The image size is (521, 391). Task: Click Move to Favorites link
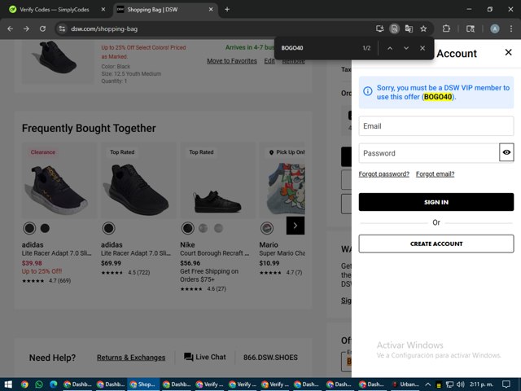point(232,61)
